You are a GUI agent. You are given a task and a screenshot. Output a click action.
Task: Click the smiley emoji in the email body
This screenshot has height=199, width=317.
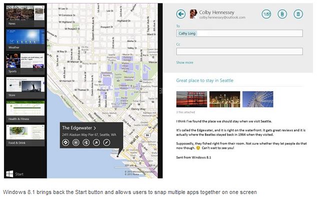[198, 147]
